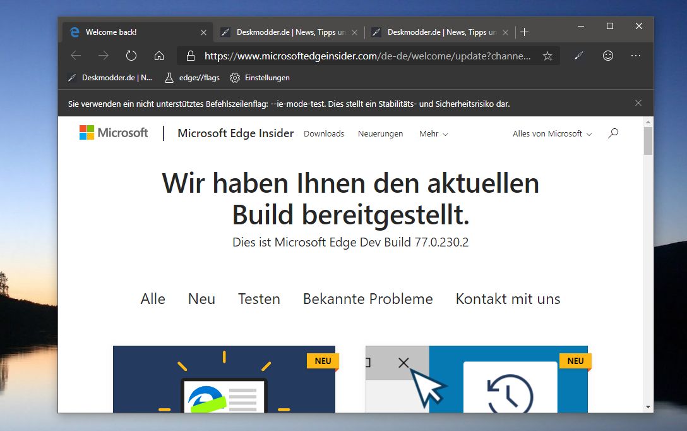The image size is (687, 431).
Task: Go to the home page icon
Action: (159, 56)
